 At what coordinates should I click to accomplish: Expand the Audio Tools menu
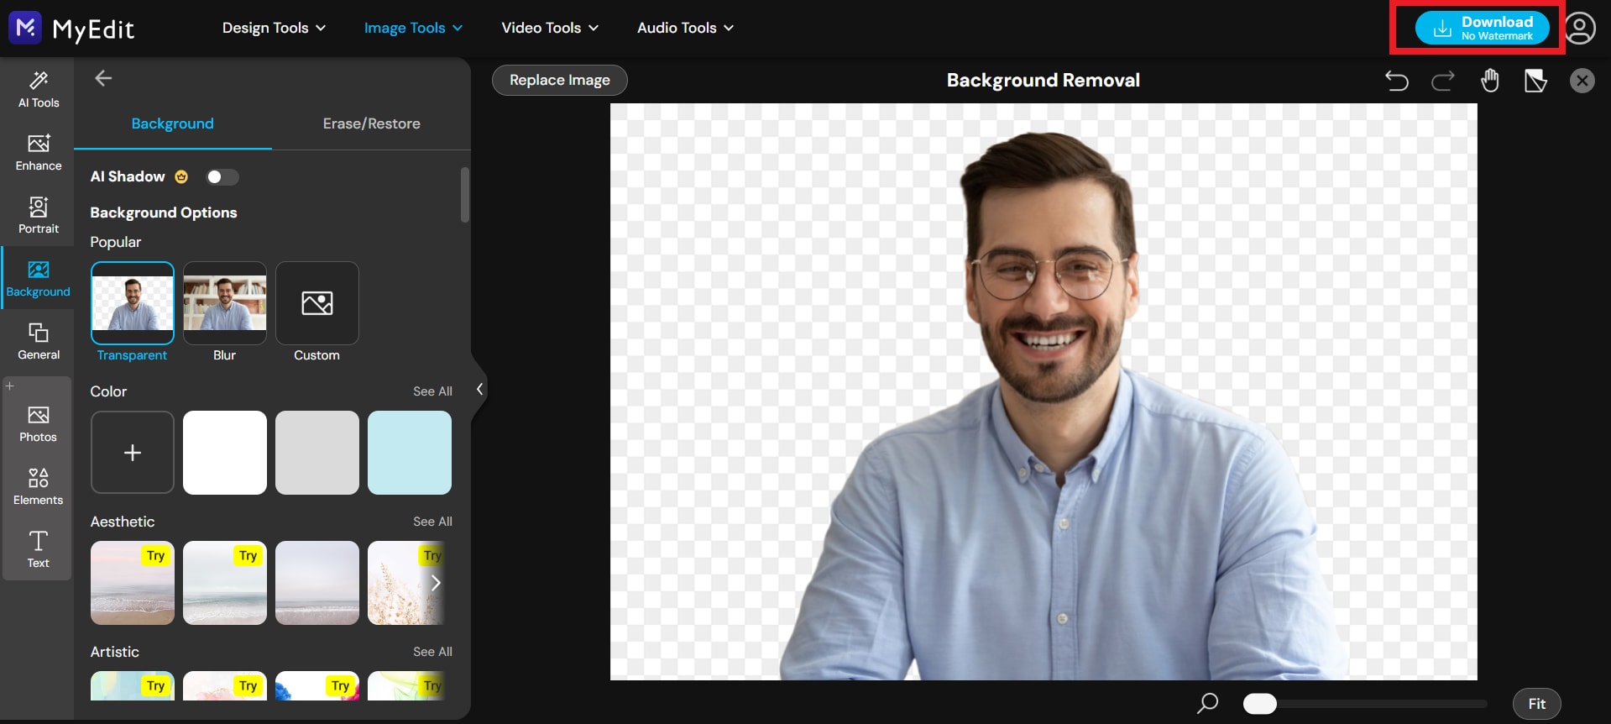[685, 28]
